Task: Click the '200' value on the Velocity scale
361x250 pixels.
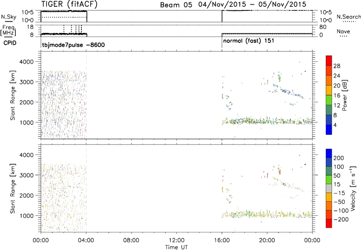Action: 339,158
